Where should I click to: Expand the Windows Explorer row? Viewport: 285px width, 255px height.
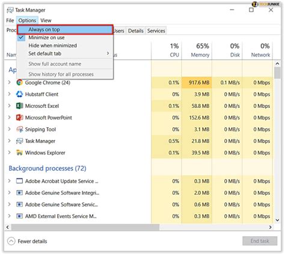click(9, 153)
